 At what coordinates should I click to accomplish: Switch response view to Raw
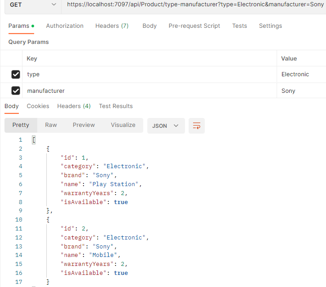point(51,125)
